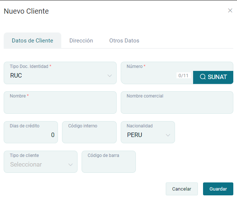Focus the Código de barra input
This screenshot has height=202, width=237.
[109, 165]
